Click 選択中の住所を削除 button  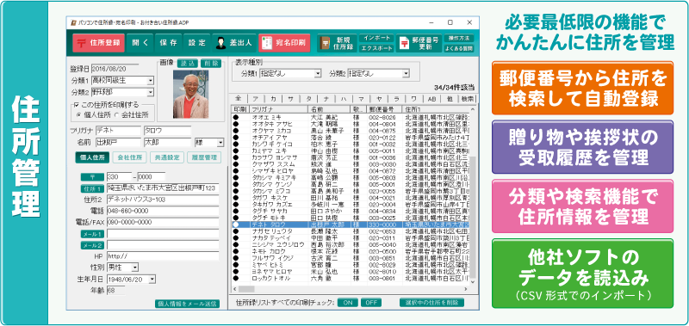point(432,302)
